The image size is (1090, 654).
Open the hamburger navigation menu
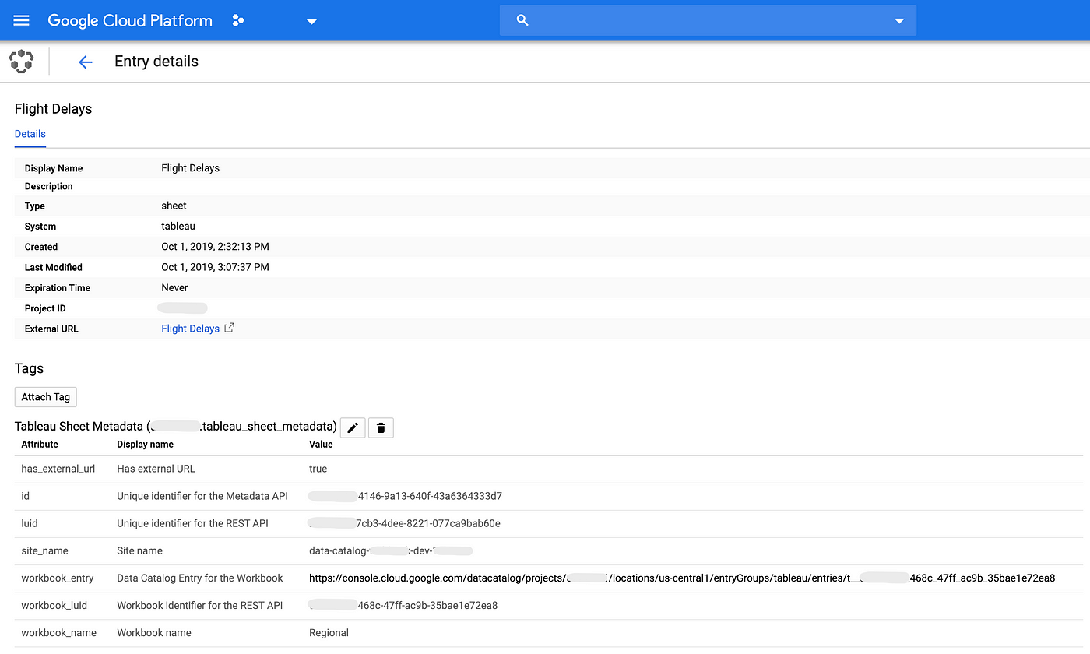(x=21, y=20)
